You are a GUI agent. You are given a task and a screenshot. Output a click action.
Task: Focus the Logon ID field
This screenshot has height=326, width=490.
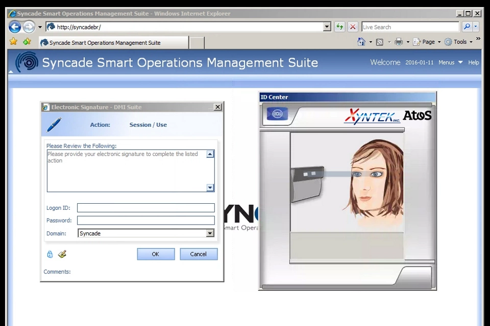click(x=145, y=208)
